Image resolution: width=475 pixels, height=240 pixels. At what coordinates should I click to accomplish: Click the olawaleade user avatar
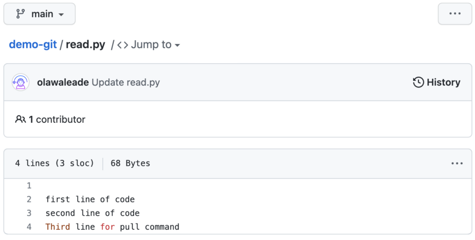coord(21,82)
